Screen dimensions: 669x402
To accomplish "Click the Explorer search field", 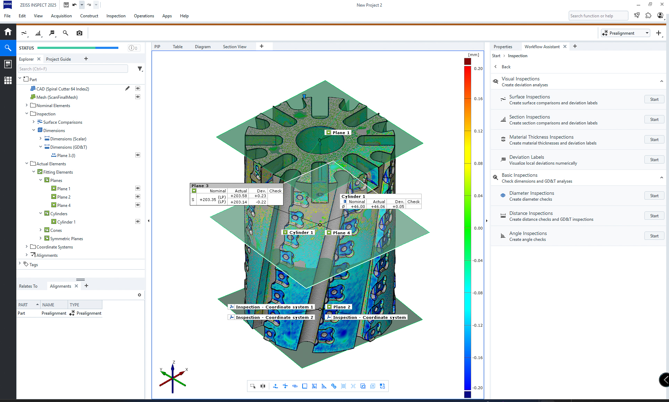I will [x=73, y=69].
